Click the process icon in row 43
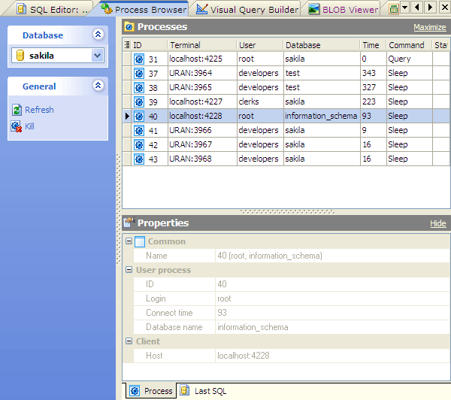451x400 pixels. pos(139,159)
